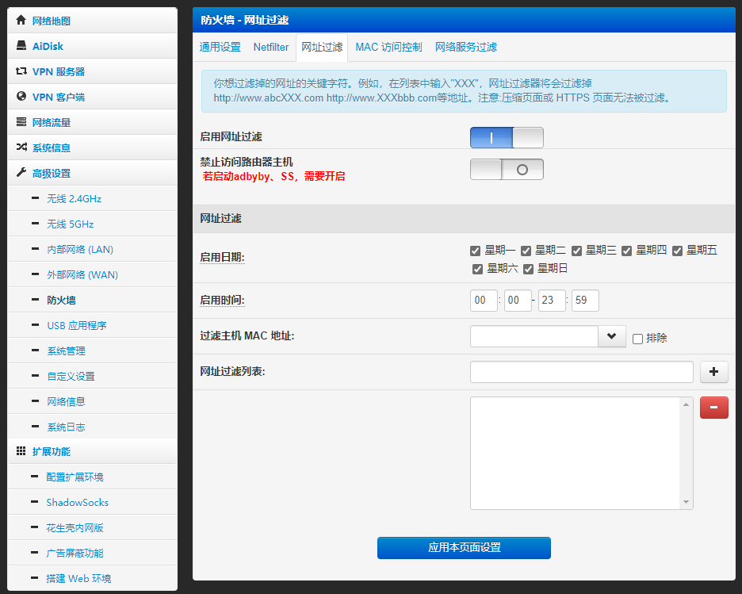This screenshot has height=594, width=742.
Task: Add entry with the plus button
Action: (x=713, y=371)
